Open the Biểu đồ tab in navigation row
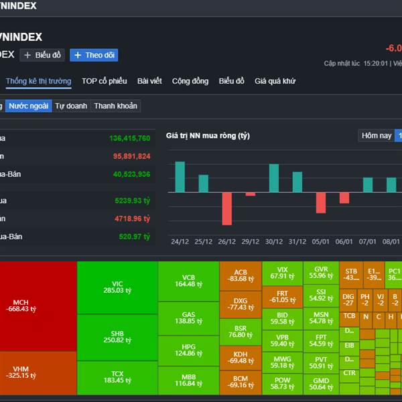 click(231, 81)
